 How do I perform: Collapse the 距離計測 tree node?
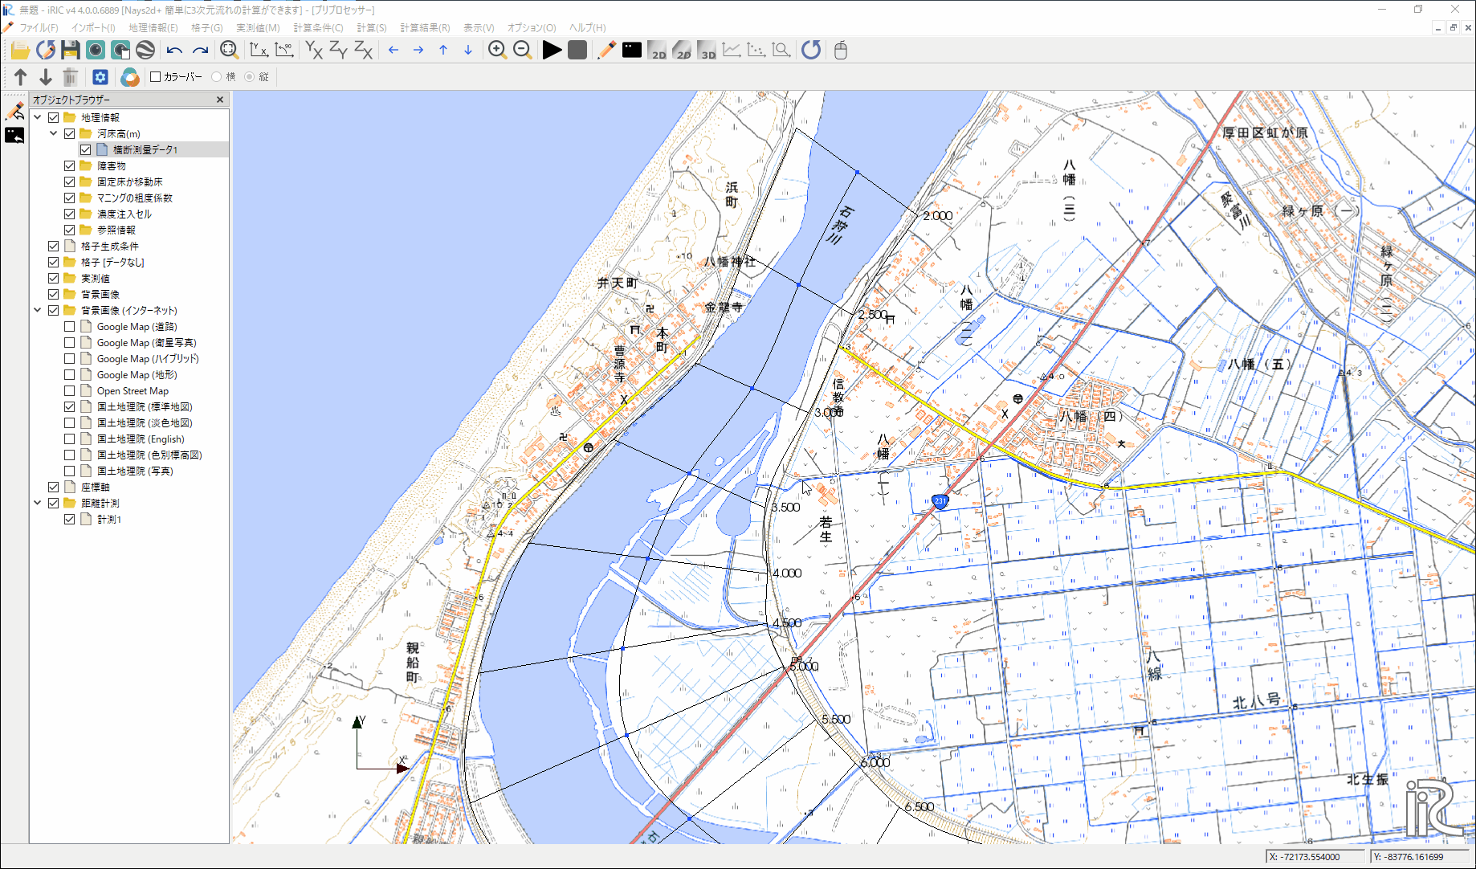click(38, 503)
